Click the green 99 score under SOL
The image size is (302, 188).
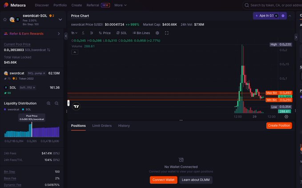coord(8,93)
